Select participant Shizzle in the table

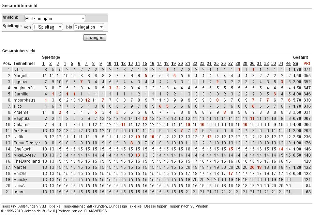click(x=20, y=173)
